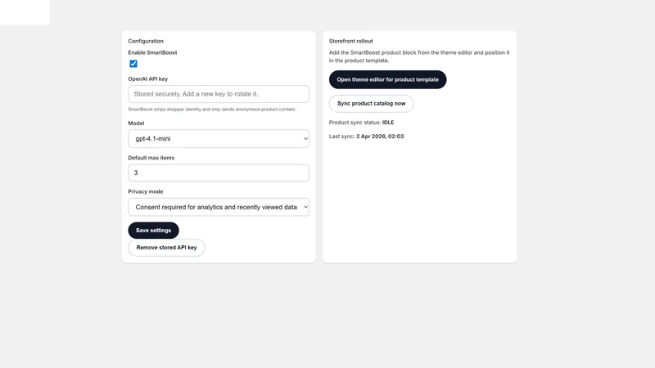Click the Configuration heading text
Screen dimensions: 655x368
(146, 41)
